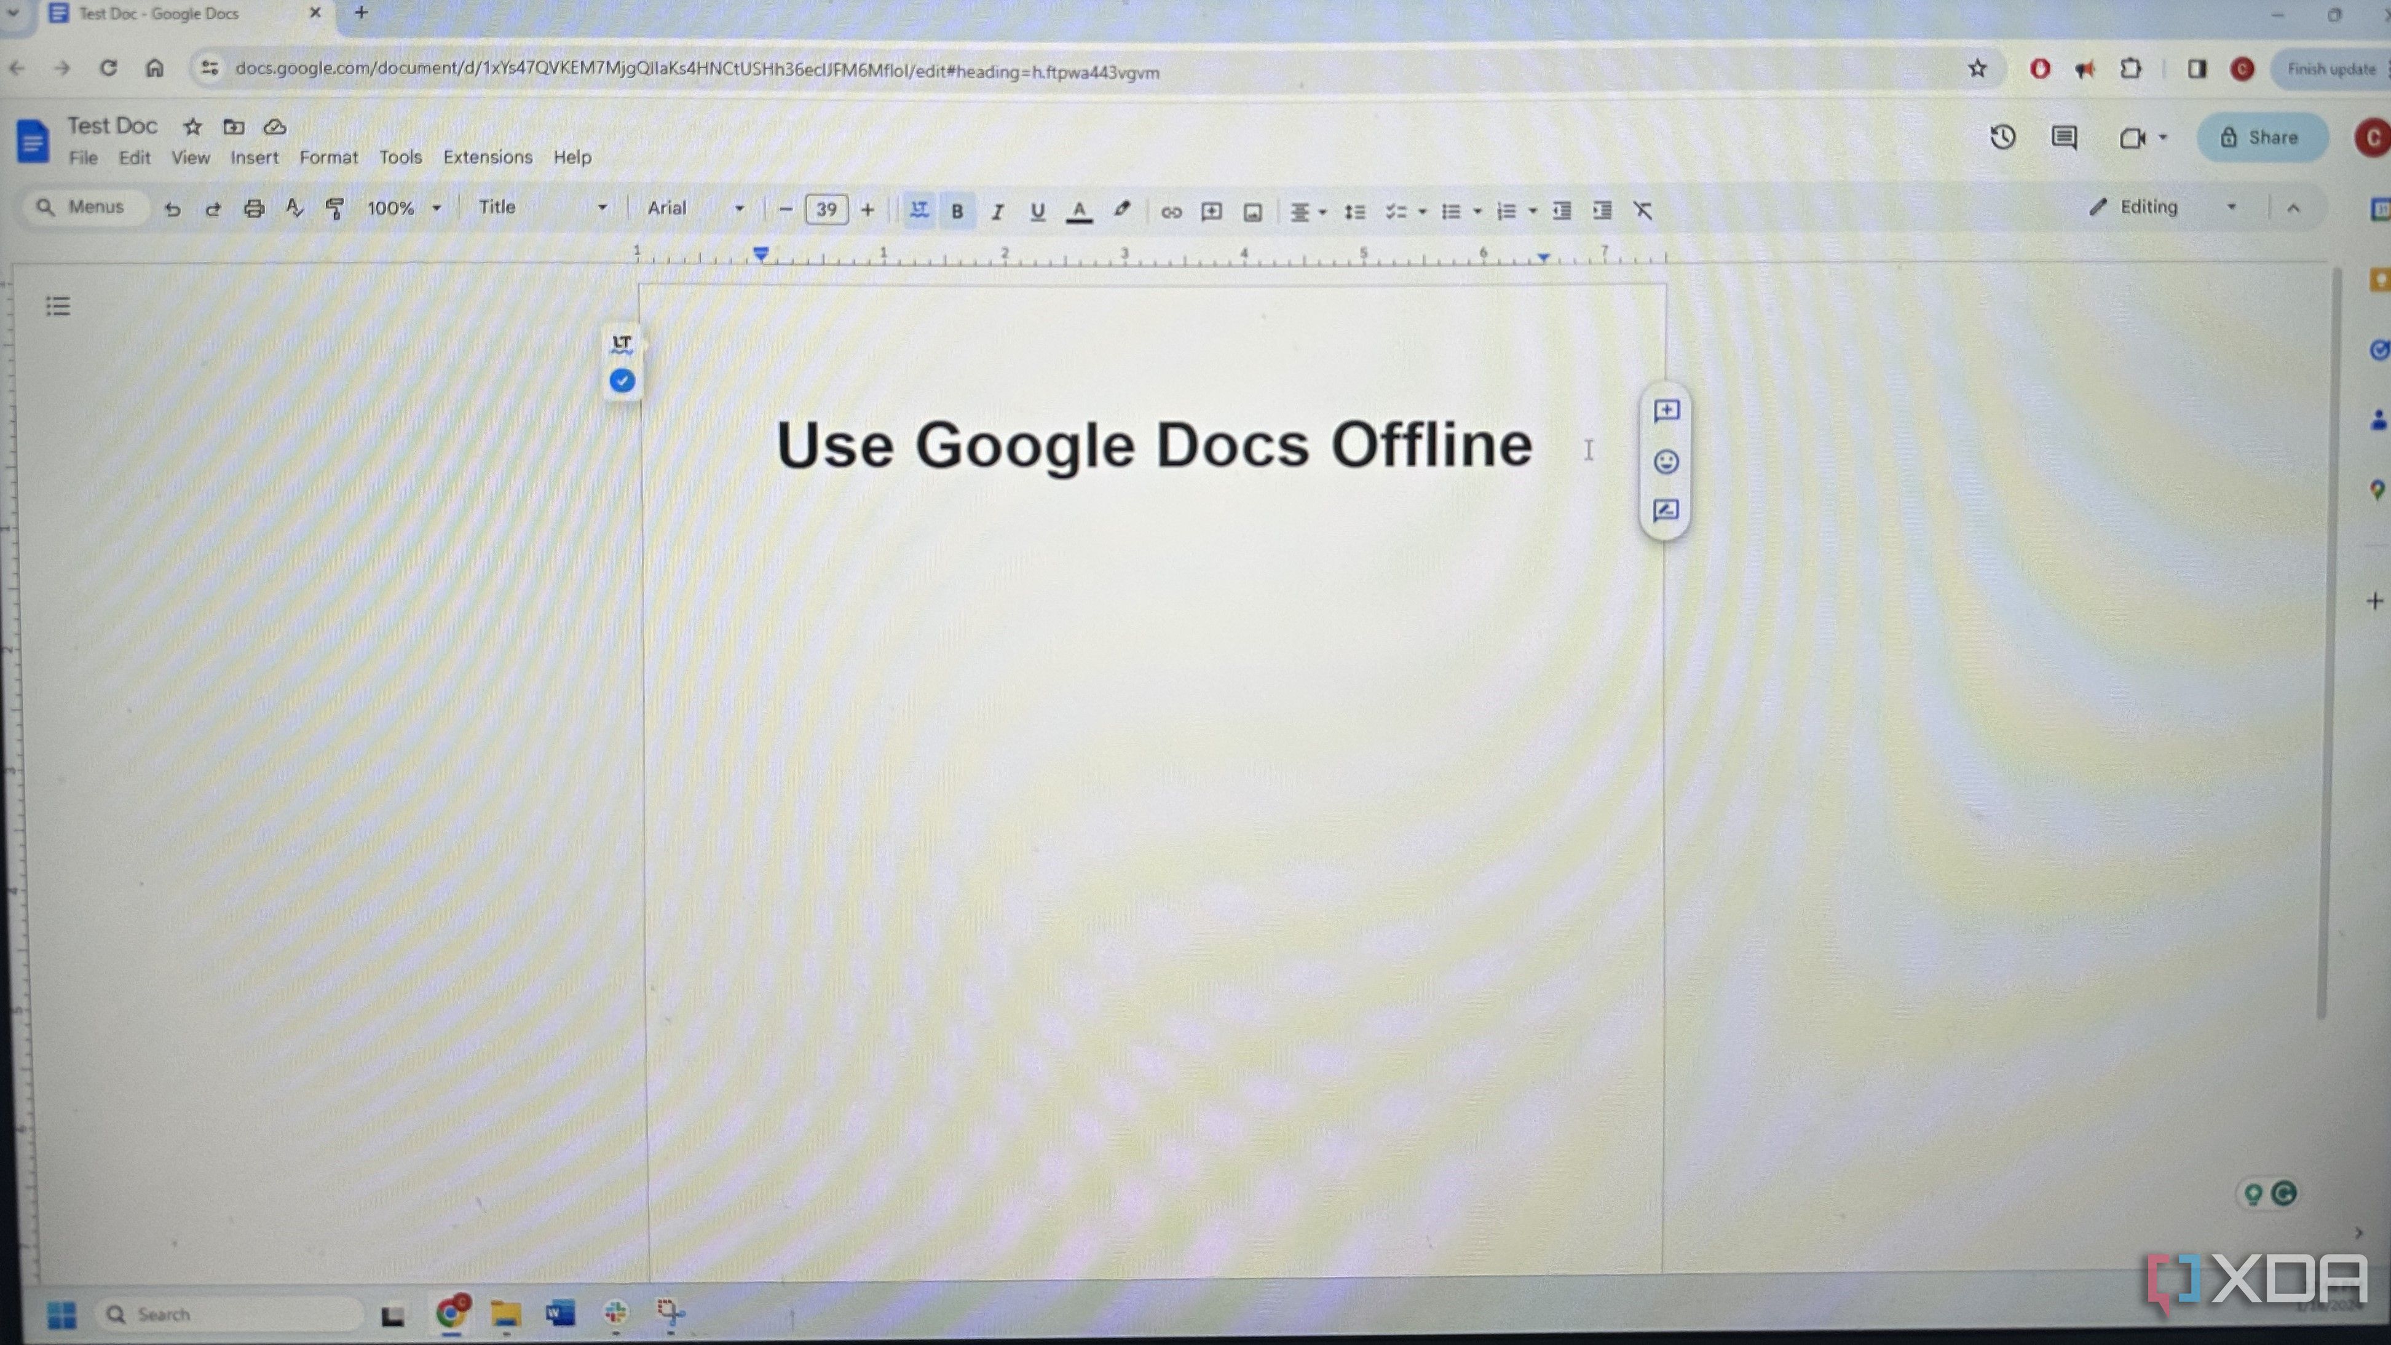Select the Paint format tool
Screen dimensions: 2391x1345
pyautogui.click(x=335, y=210)
